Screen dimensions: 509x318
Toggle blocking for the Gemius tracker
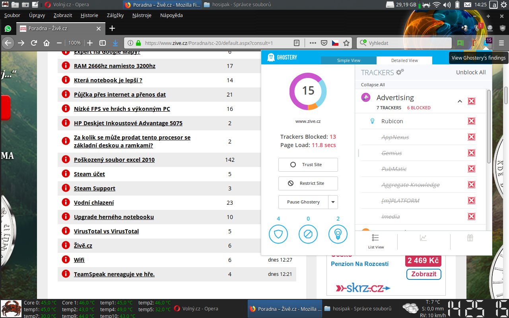[x=471, y=153]
